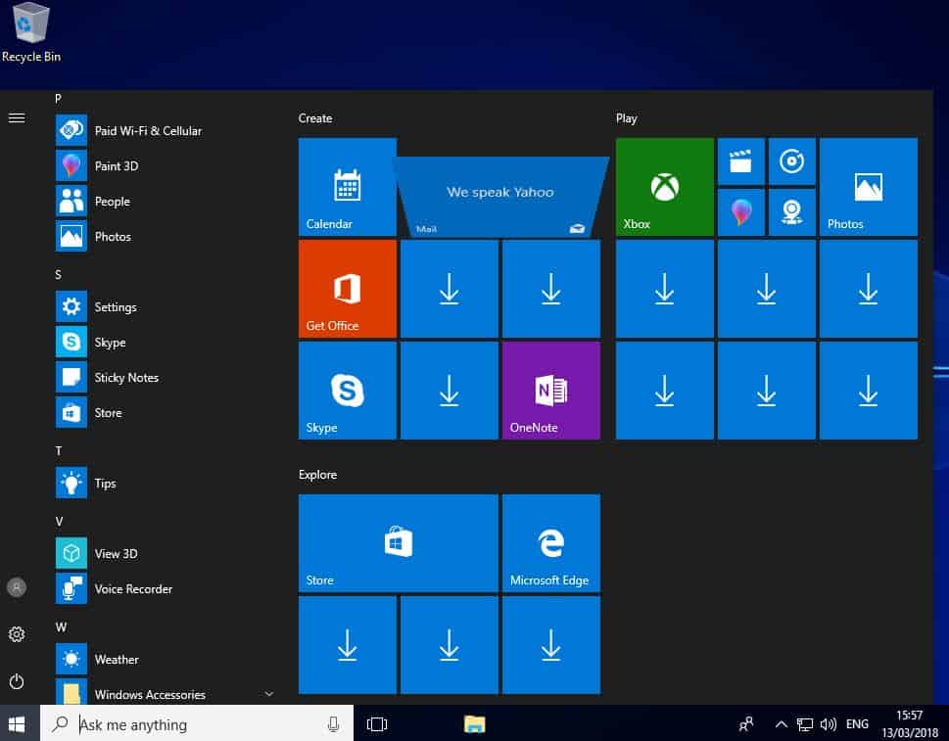Focus the Ask me anything search box
The width and height of the screenshot is (949, 741).
[197, 724]
